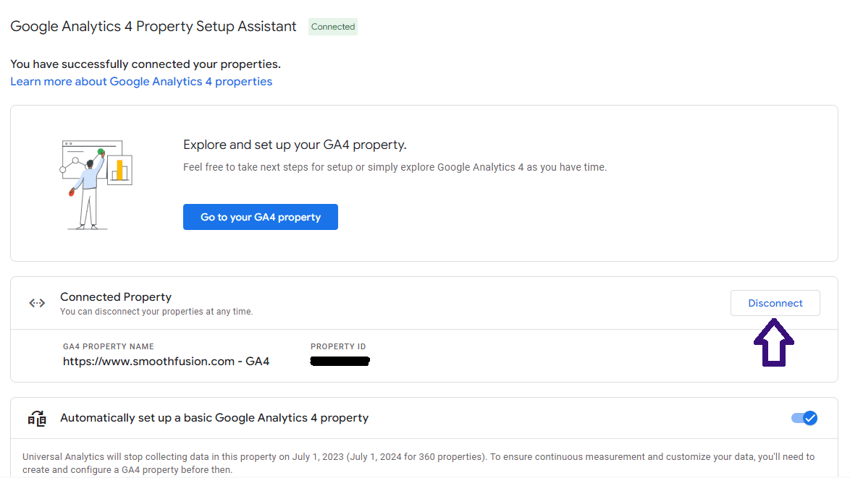Click the Connected status badge
This screenshot has width=850, height=478.
pos(333,27)
